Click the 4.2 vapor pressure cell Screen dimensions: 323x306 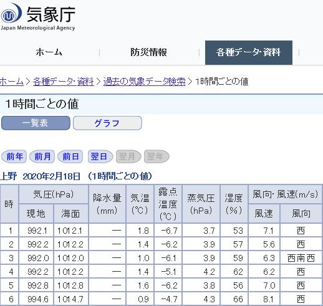click(x=201, y=272)
